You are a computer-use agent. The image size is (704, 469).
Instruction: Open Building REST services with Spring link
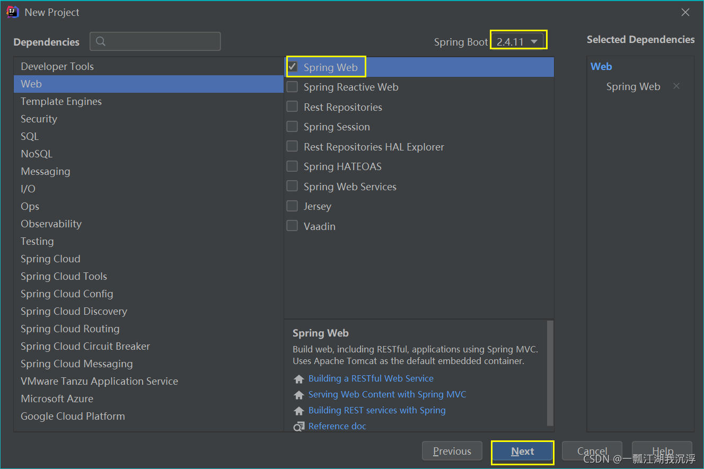pos(377,410)
